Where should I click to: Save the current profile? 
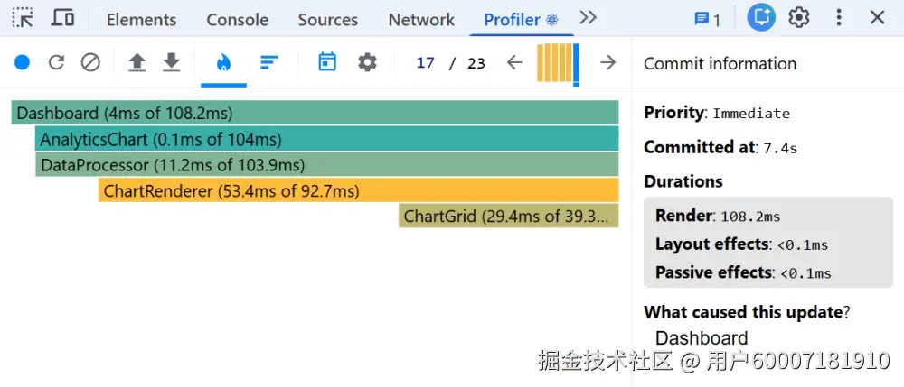(x=171, y=62)
